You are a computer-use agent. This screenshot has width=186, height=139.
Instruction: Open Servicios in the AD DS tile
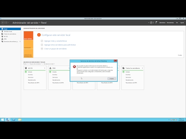click(31, 77)
